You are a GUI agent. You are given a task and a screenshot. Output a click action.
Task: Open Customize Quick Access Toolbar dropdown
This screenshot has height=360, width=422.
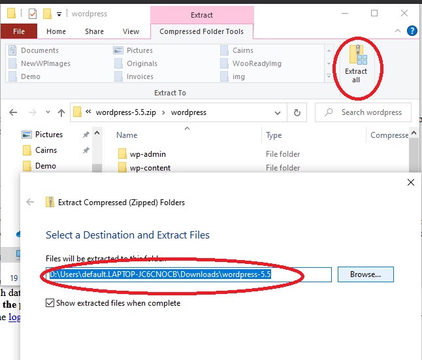[x=59, y=14]
